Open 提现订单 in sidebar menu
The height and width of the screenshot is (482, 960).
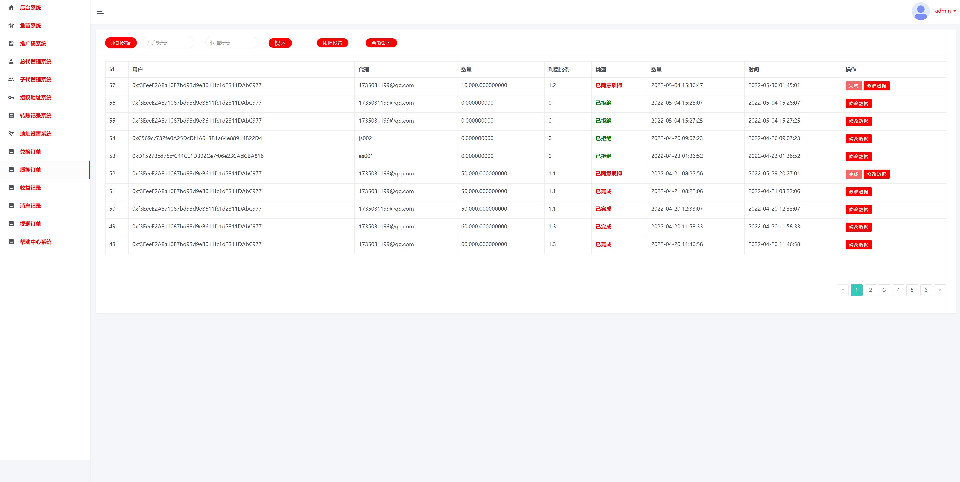30,224
